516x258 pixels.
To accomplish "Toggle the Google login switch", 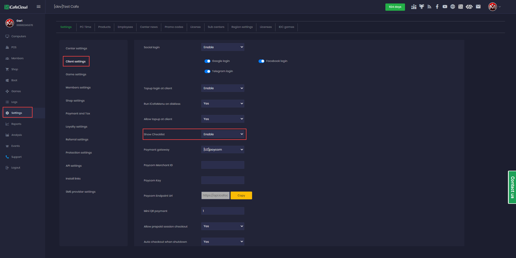I will coord(207,61).
